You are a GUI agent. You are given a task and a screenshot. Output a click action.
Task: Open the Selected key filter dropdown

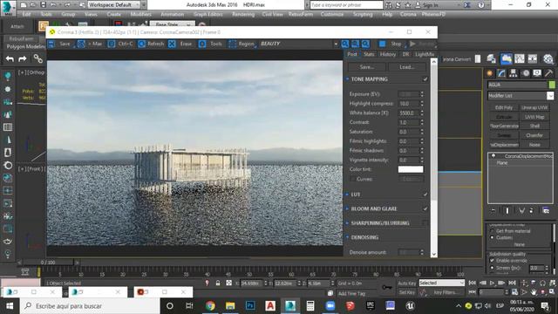(x=442, y=283)
